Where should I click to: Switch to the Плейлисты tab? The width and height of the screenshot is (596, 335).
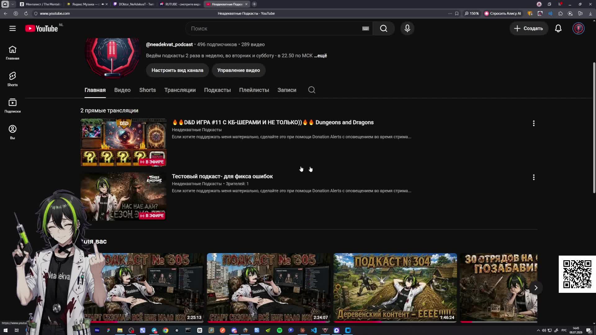click(254, 90)
